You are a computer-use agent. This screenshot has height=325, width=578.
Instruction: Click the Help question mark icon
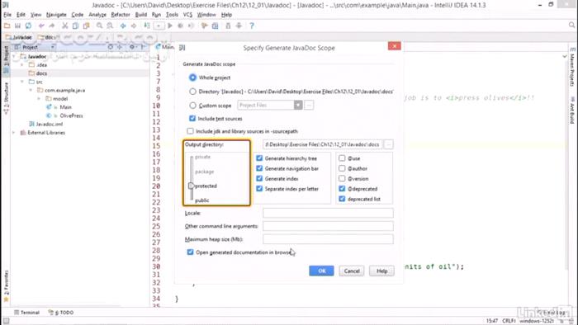tap(252, 26)
